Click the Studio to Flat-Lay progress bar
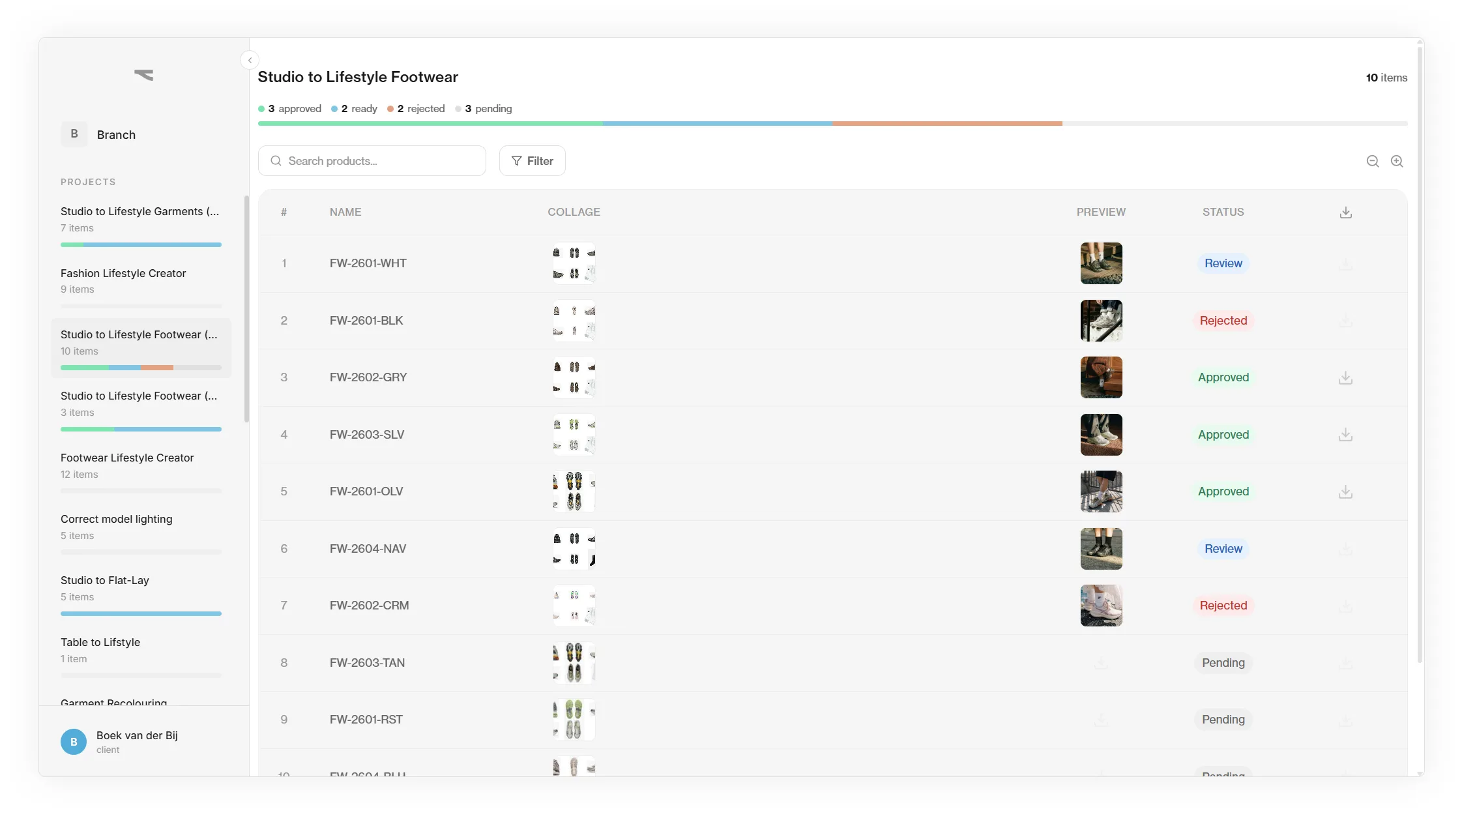 tap(141, 613)
